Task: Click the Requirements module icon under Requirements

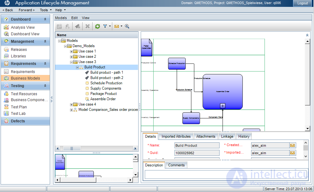Action: pos(6,71)
